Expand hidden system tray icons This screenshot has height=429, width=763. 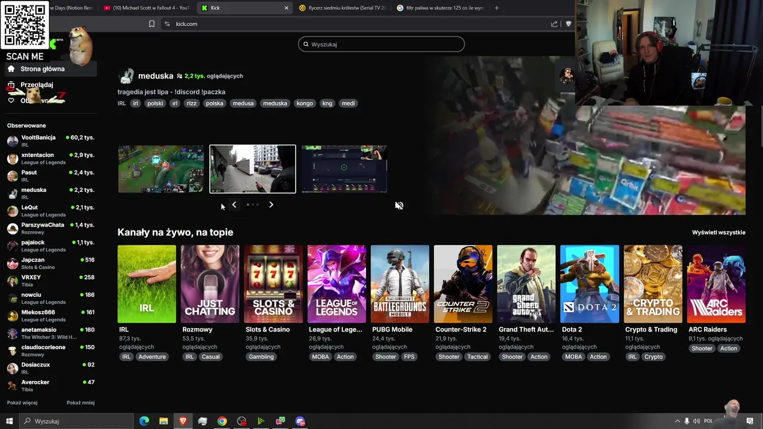[x=677, y=421]
